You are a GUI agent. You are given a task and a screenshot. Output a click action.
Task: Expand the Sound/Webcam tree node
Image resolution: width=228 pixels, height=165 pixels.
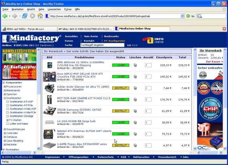pyautogui.click(x=5, y=129)
